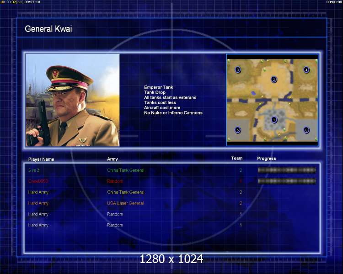Click the map preview thumbnail
Image resolution: width=343 pixels, height=274 pixels.
tap(272, 100)
